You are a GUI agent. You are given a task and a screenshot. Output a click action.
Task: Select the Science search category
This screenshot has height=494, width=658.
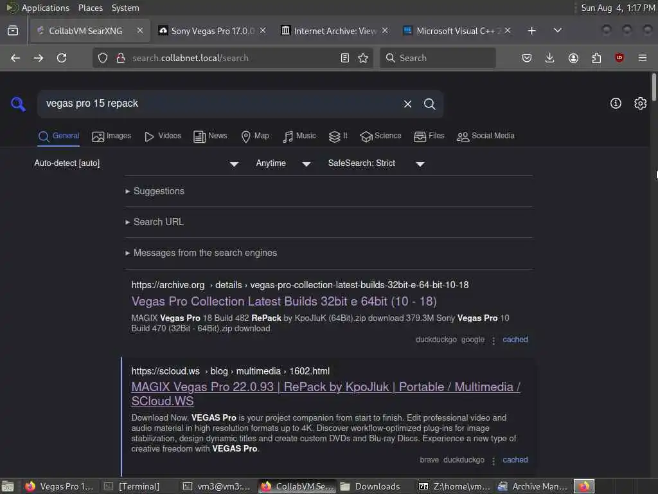[380, 136]
